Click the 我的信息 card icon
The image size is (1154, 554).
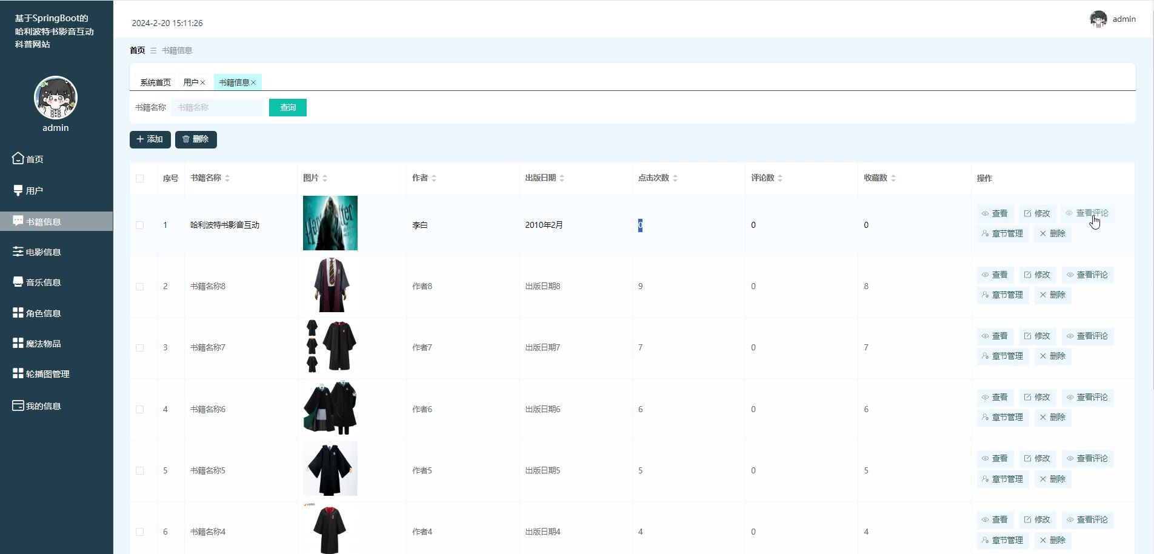[x=18, y=405]
